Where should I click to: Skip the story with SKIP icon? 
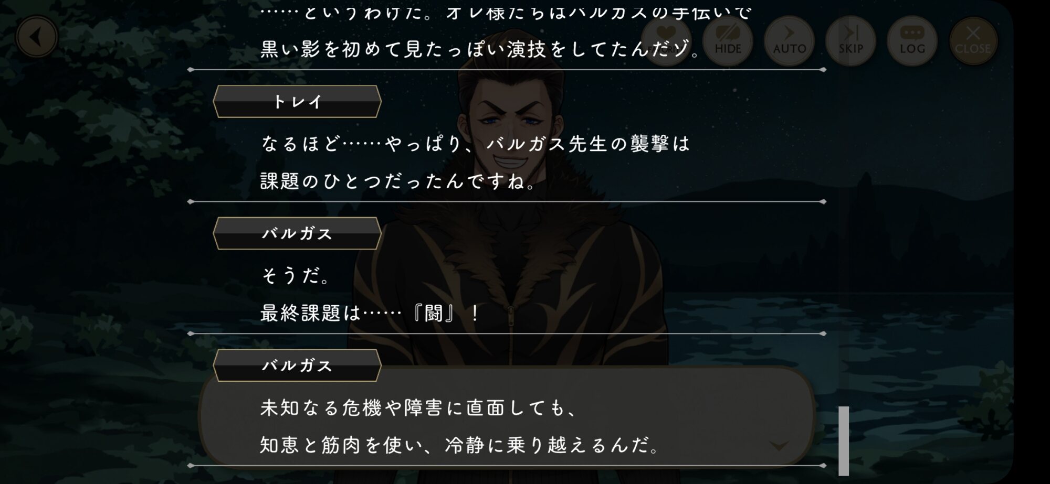click(x=850, y=41)
